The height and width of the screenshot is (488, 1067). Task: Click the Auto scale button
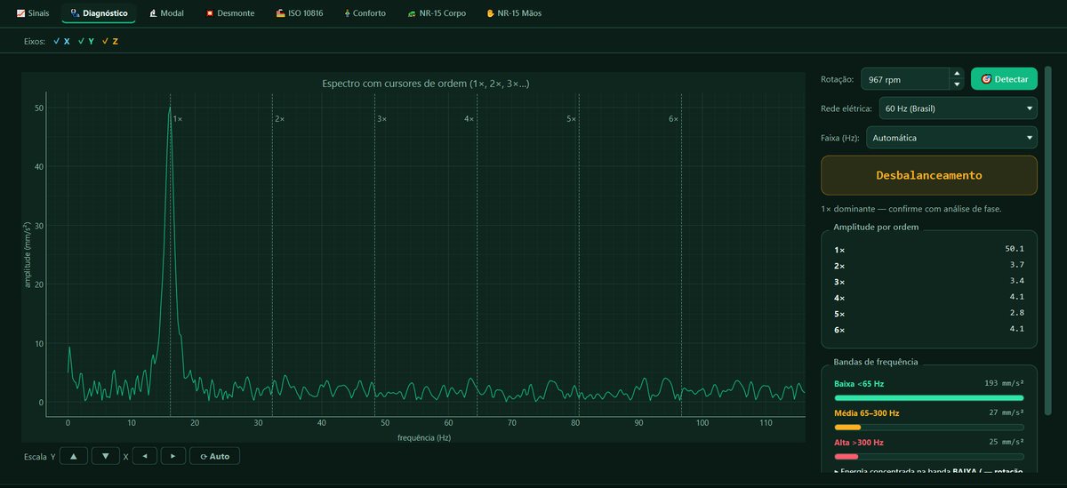pyautogui.click(x=214, y=456)
